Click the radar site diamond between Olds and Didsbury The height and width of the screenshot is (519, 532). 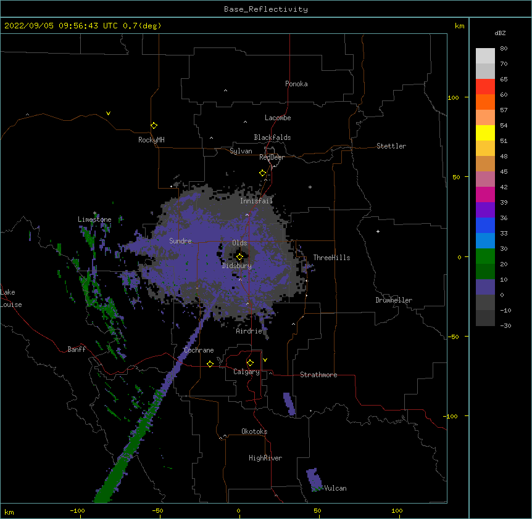click(239, 257)
